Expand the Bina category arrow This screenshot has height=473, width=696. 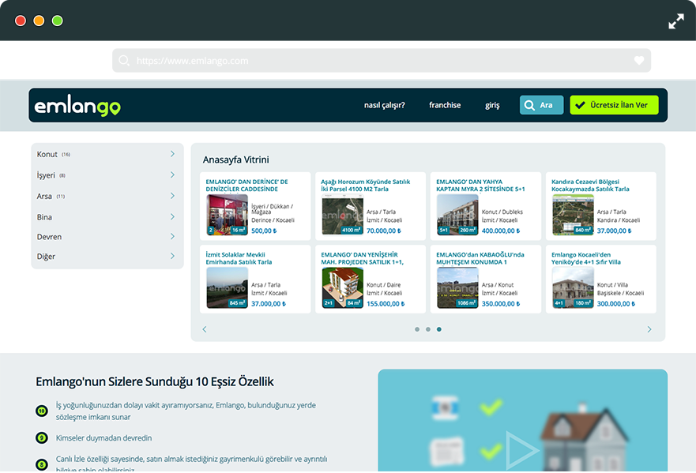pyautogui.click(x=172, y=216)
